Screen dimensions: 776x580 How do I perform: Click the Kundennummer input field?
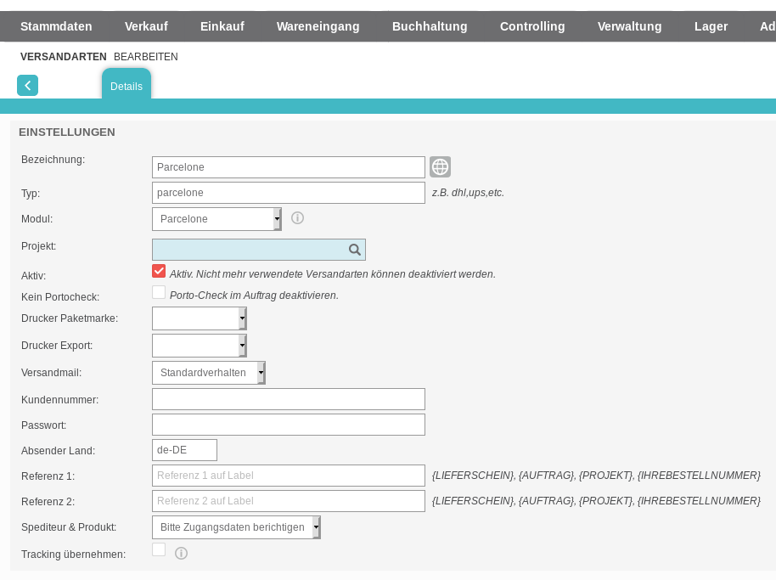289,399
